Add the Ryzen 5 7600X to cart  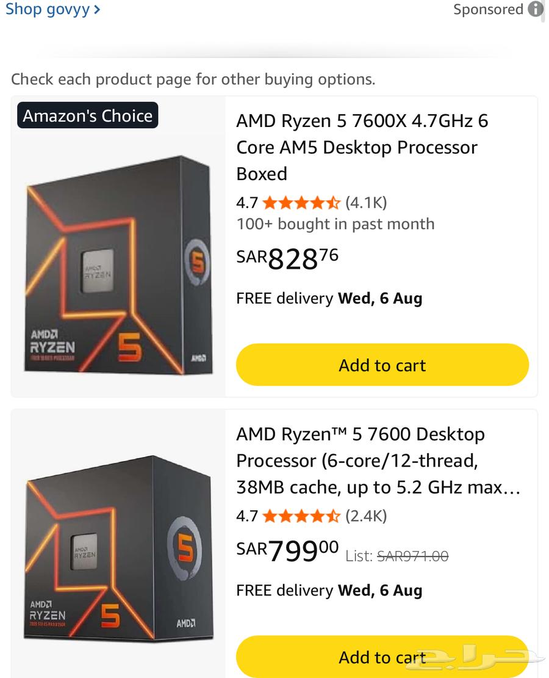tap(382, 365)
